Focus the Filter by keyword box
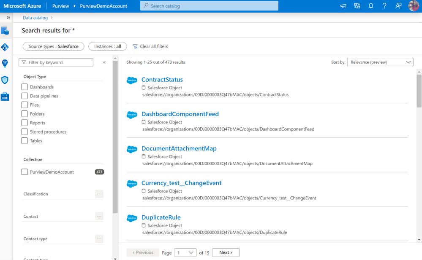Viewport: 422px width, 260px height. tap(56, 62)
